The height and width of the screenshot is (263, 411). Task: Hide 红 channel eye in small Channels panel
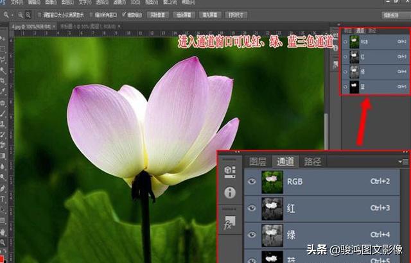point(345,57)
